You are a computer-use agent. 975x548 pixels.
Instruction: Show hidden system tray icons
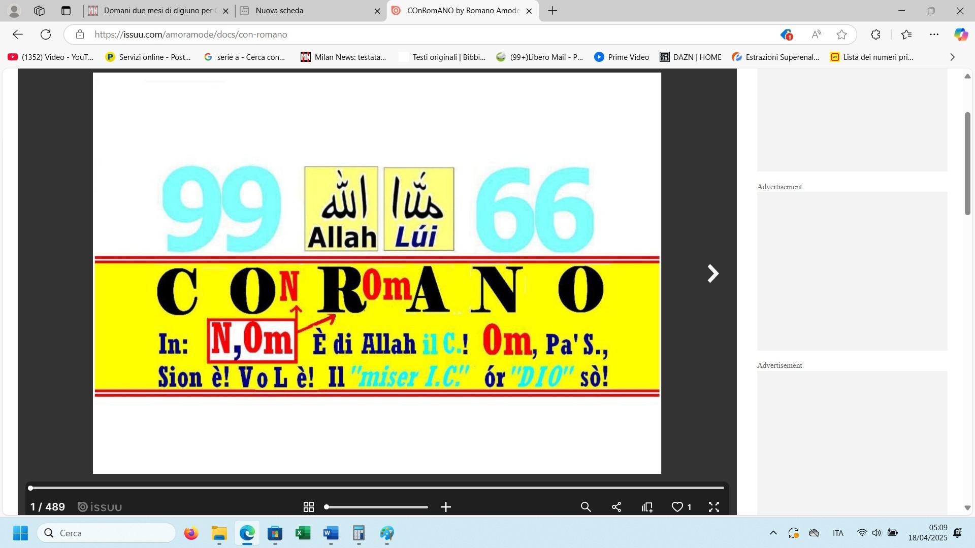pyautogui.click(x=773, y=533)
